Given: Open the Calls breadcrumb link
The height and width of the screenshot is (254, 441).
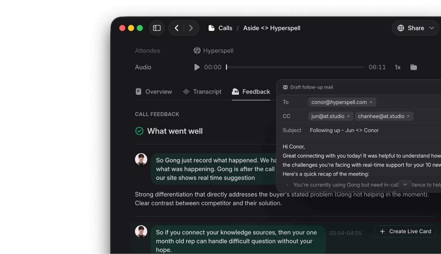Looking at the screenshot, I should click(x=225, y=28).
